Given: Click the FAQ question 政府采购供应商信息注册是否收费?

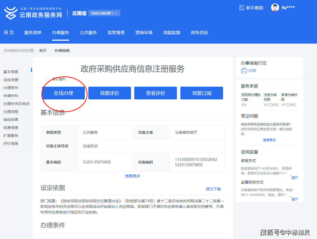Looking at the screenshot, I should pos(266,124).
